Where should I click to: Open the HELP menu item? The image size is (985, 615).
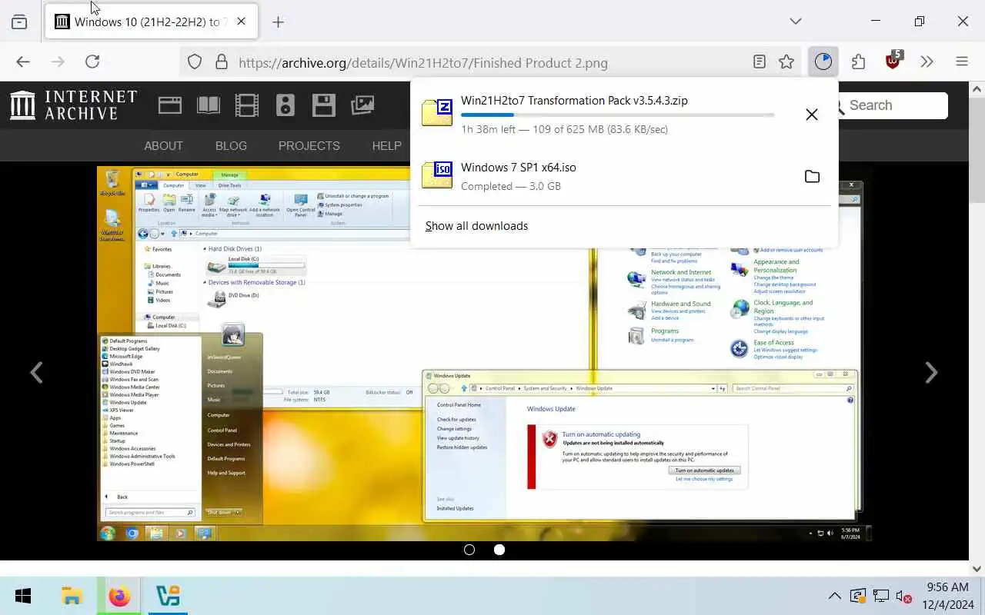click(x=387, y=145)
